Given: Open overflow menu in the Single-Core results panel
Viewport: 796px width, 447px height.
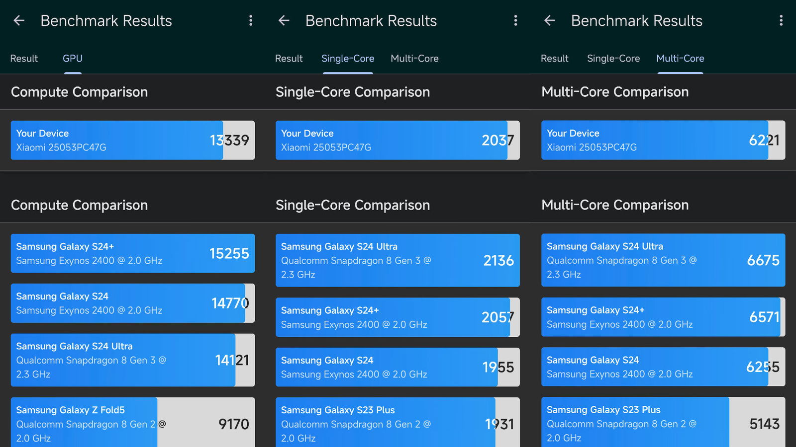Looking at the screenshot, I should click(x=515, y=20).
